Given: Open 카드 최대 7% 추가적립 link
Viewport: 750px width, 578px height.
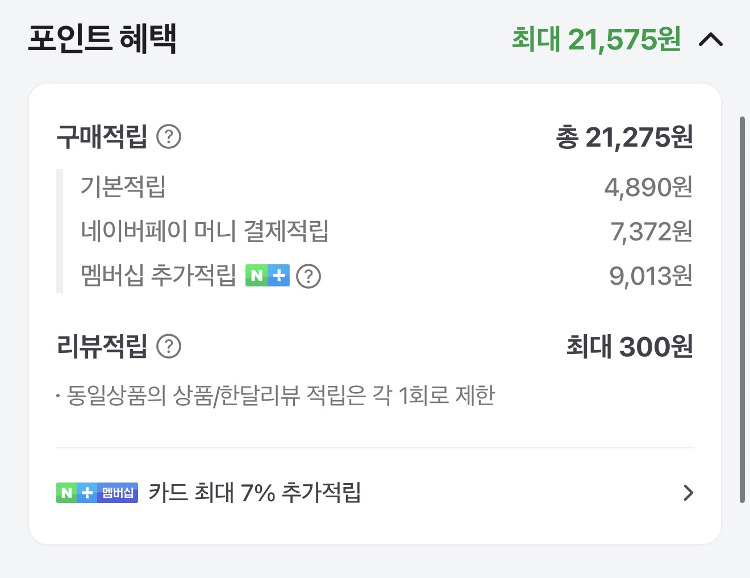Looking at the screenshot, I should pyautogui.click(x=255, y=493).
